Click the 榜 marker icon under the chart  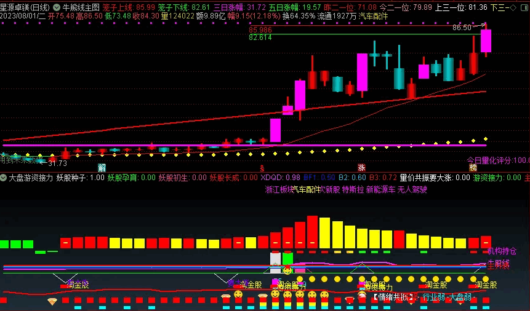coord(473,168)
